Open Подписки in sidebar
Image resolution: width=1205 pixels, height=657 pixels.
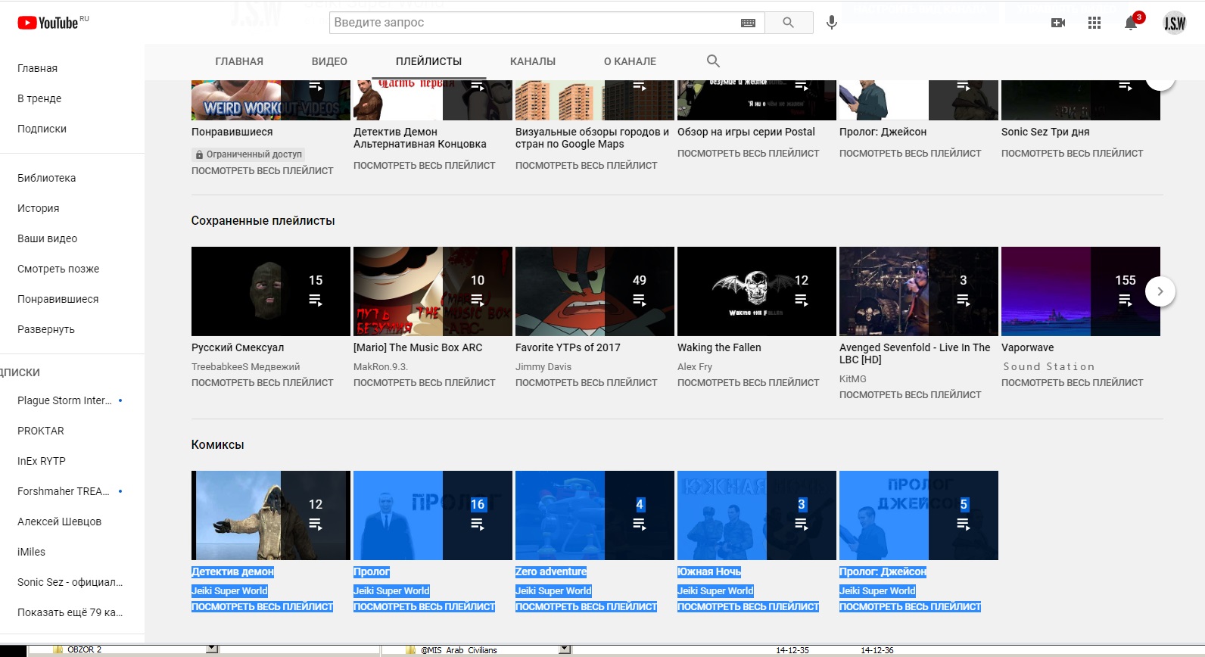pyautogui.click(x=42, y=129)
